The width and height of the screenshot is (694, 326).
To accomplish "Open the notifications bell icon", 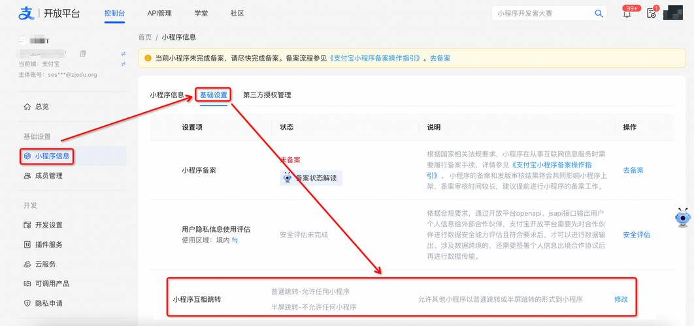I will [x=627, y=14].
